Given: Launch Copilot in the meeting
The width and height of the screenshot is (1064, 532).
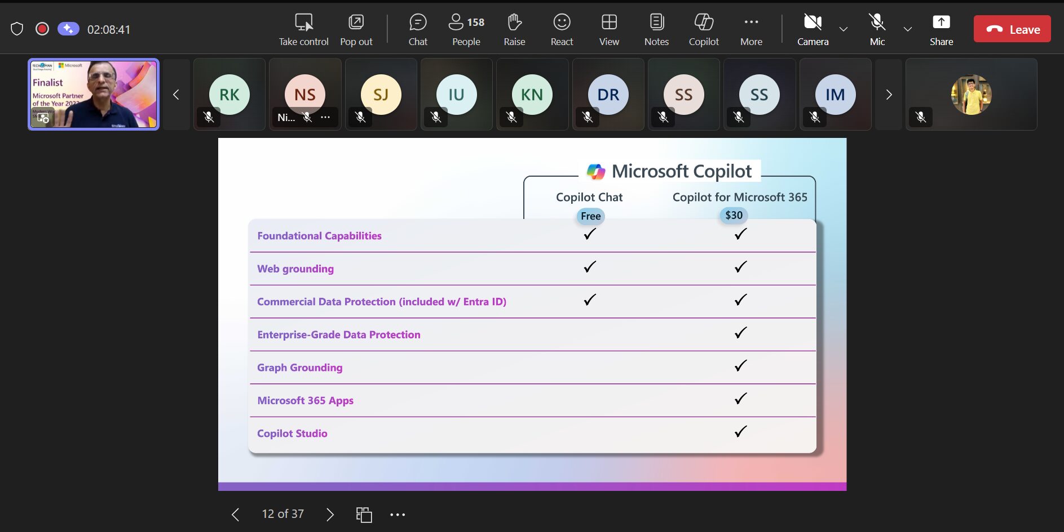Looking at the screenshot, I should 704,29.
